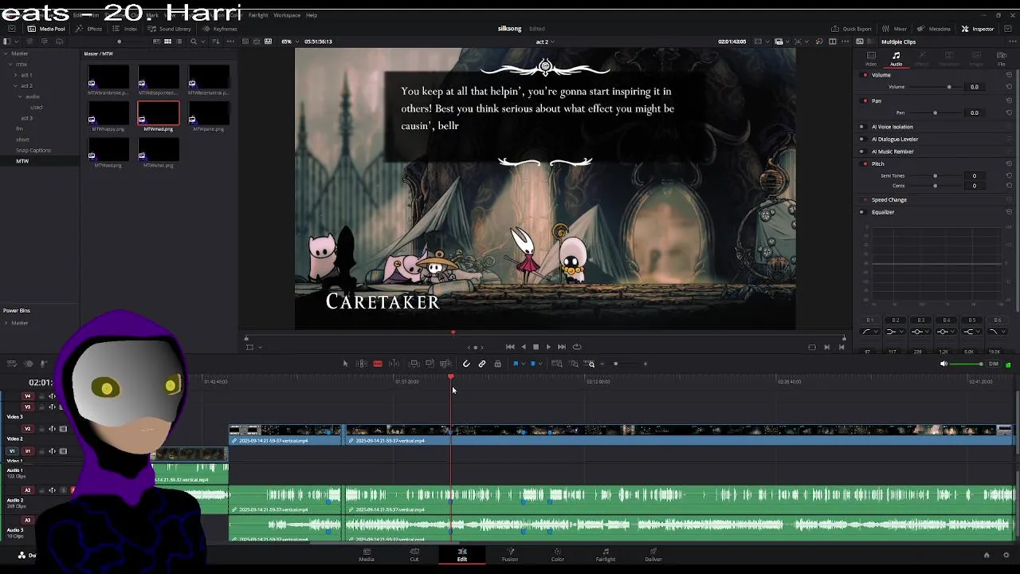Adjust the Pan slider handle
This screenshot has height=574, width=1020.
(x=935, y=112)
